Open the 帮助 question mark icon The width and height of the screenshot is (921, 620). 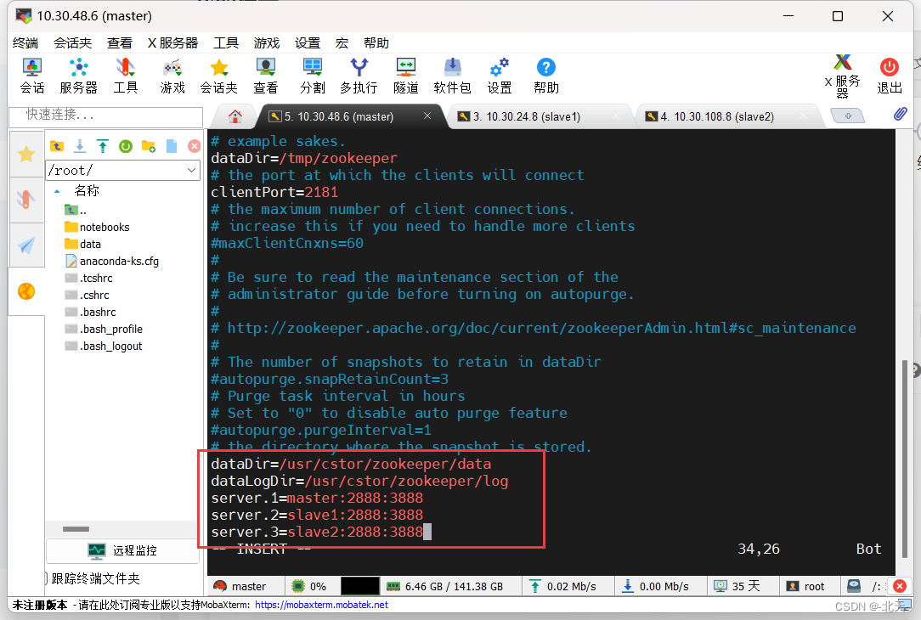[545, 76]
